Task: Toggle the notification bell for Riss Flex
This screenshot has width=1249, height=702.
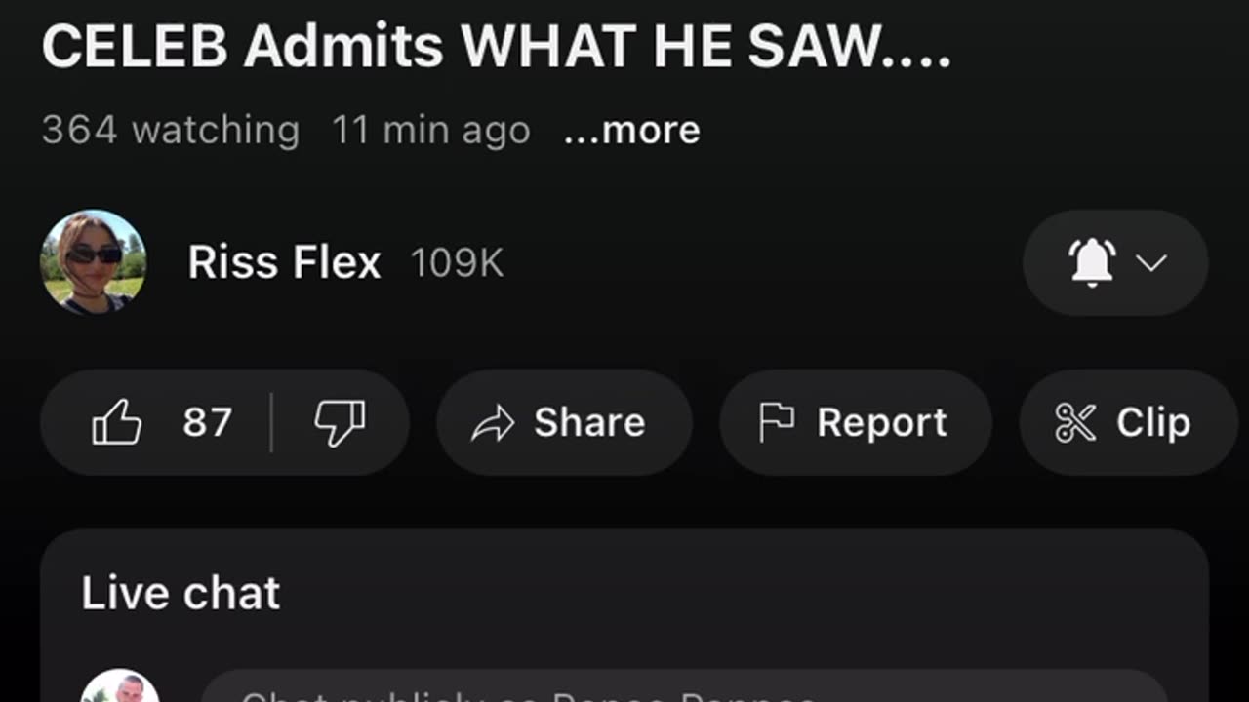Action: coord(1092,262)
